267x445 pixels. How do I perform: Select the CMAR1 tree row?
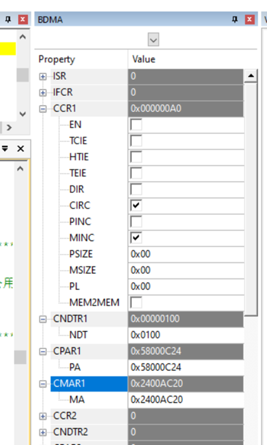point(89,383)
